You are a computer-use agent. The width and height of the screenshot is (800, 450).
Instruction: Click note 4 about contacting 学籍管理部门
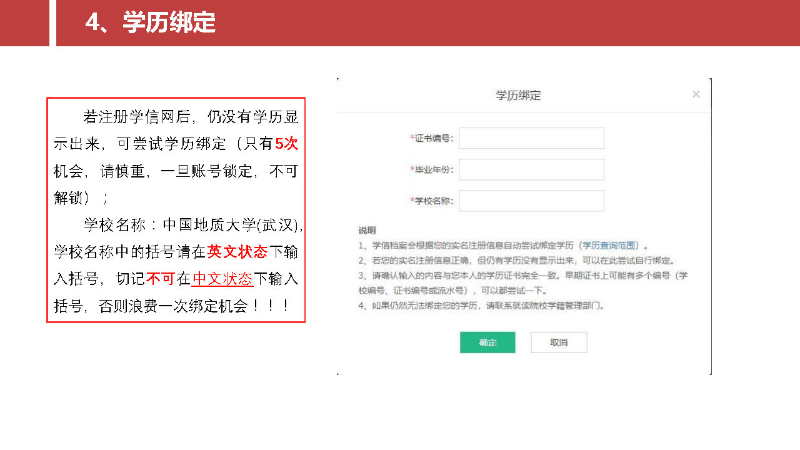point(481,306)
